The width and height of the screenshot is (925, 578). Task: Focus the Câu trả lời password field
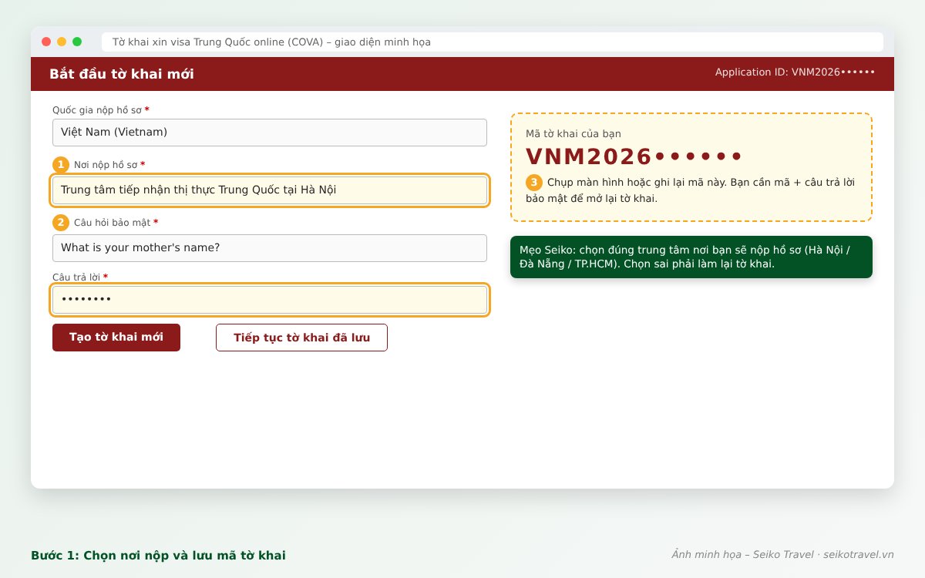click(270, 300)
